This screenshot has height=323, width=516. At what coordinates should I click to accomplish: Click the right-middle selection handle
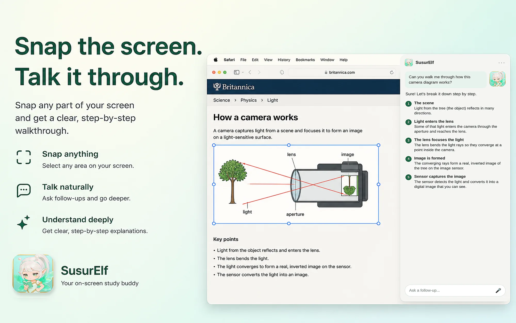click(378, 184)
